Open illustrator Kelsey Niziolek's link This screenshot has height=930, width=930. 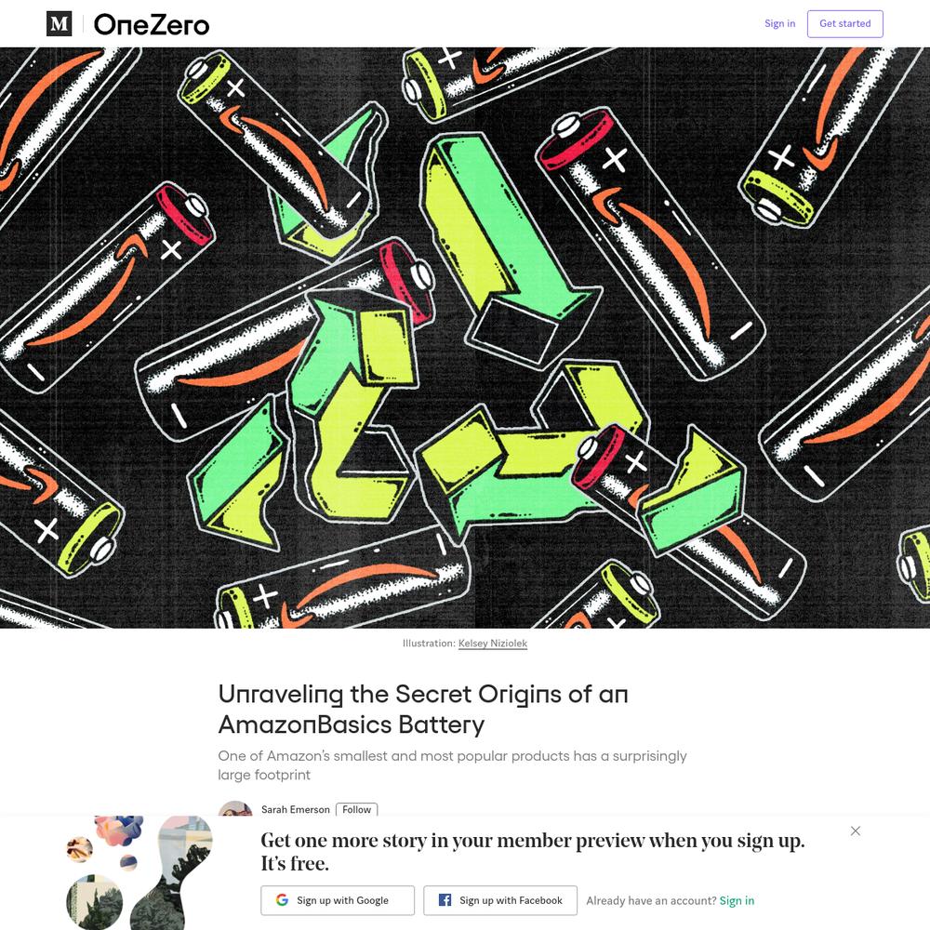pyautogui.click(x=492, y=643)
